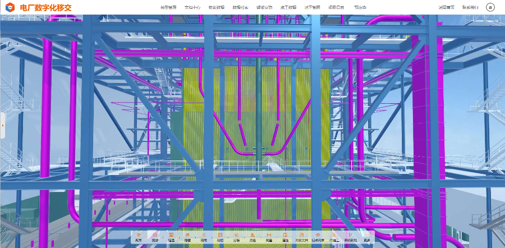Expand the 更多 more tools menu

366,237
